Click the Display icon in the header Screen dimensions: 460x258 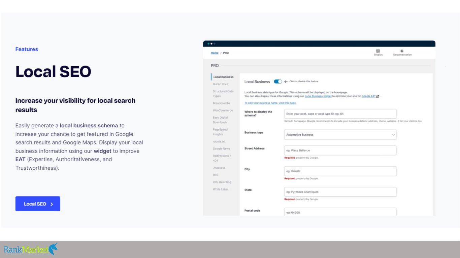pyautogui.click(x=378, y=51)
